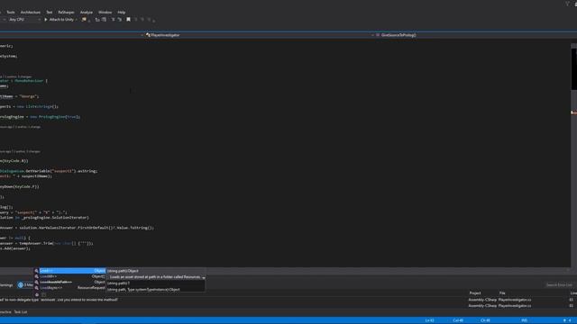Open the Architecture menu
The height and width of the screenshot is (324, 577).
[x=31, y=12]
